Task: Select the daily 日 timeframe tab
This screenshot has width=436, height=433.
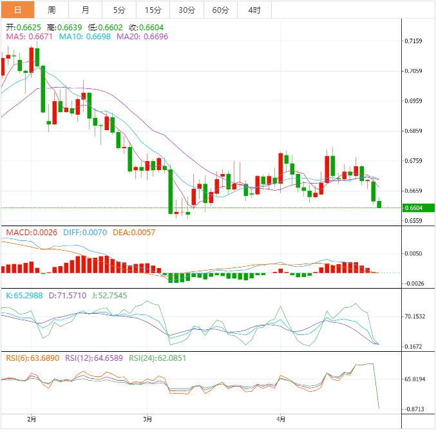Action: click(x=18, y=10)
